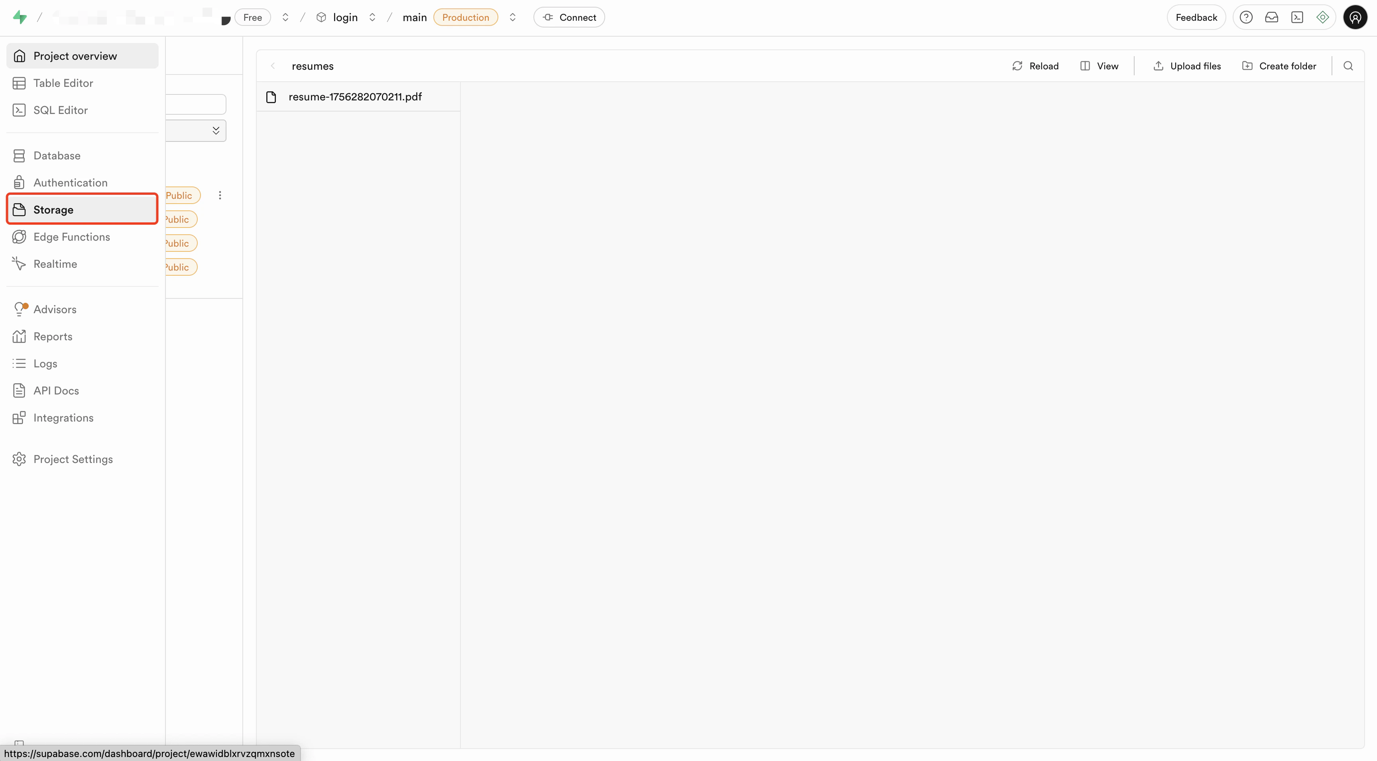Viewport: 1377px width, 761px height.
Task: Click the bucket search input field
Action: [x=196, y=104]
